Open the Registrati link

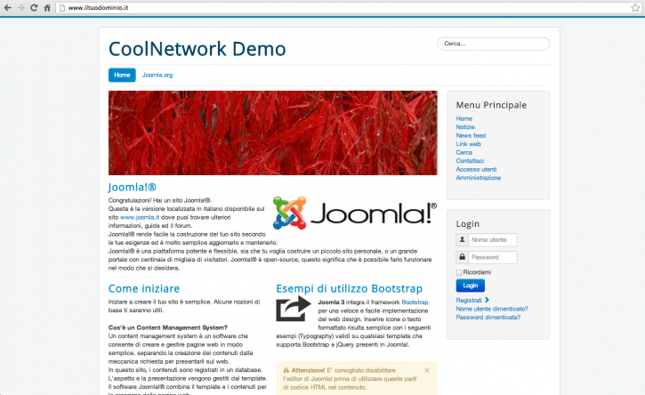[x=469, y=300]
